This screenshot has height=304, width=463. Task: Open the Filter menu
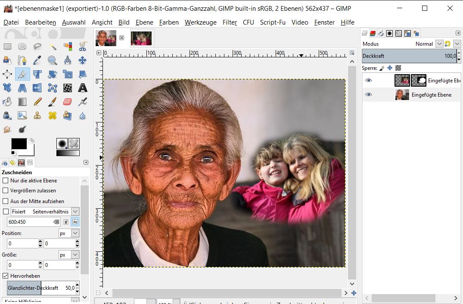pos(230,22)
